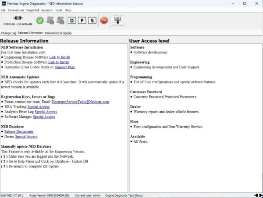Click the Software access level heading

(137, 47)
